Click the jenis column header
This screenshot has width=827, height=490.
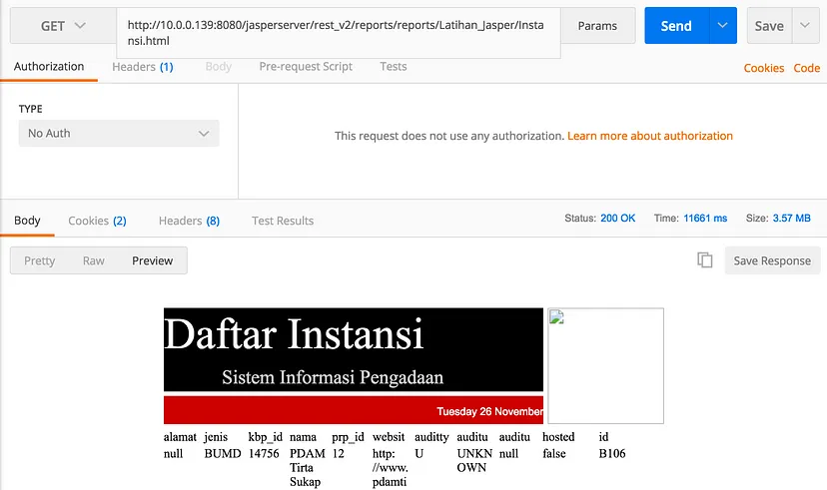coord(216,437)
